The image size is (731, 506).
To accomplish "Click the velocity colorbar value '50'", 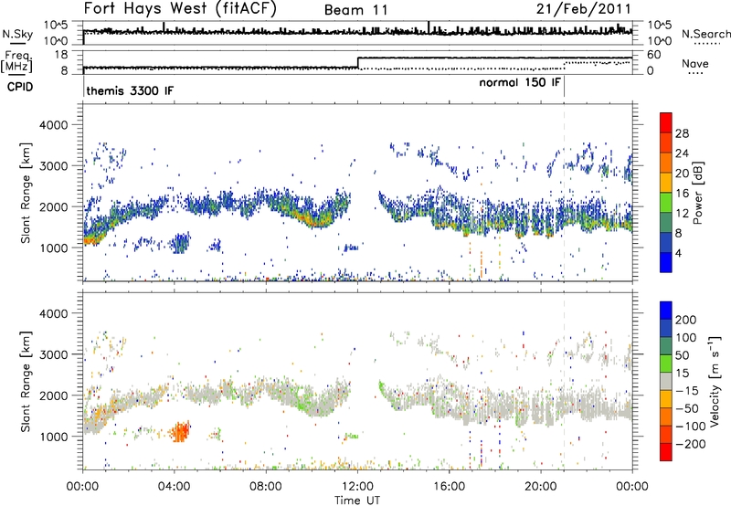I will click(x=683, y=355).
